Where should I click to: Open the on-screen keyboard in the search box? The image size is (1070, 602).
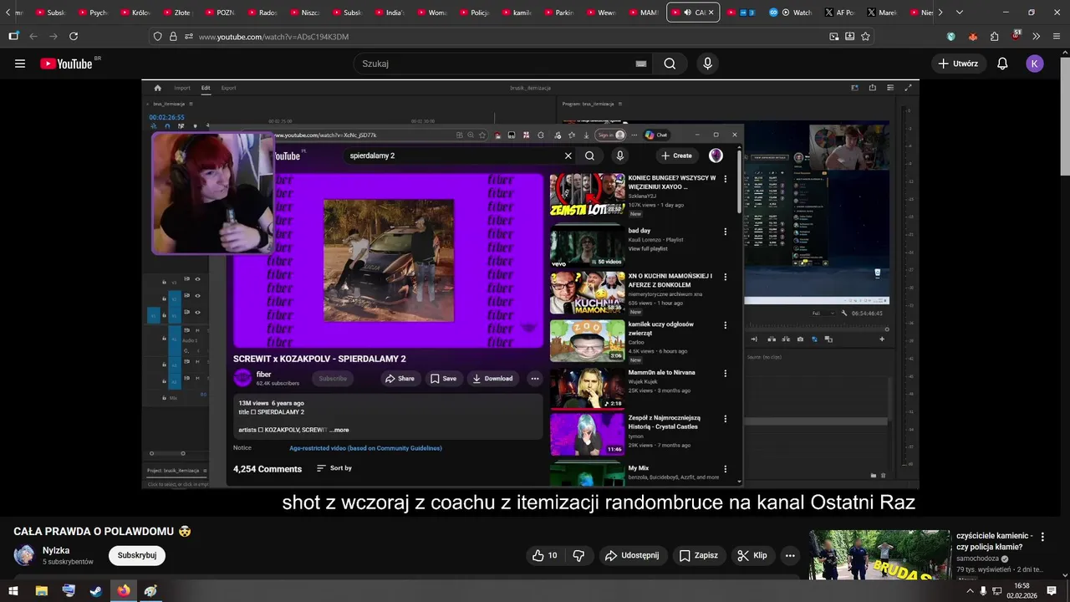(x=641, y=64)
